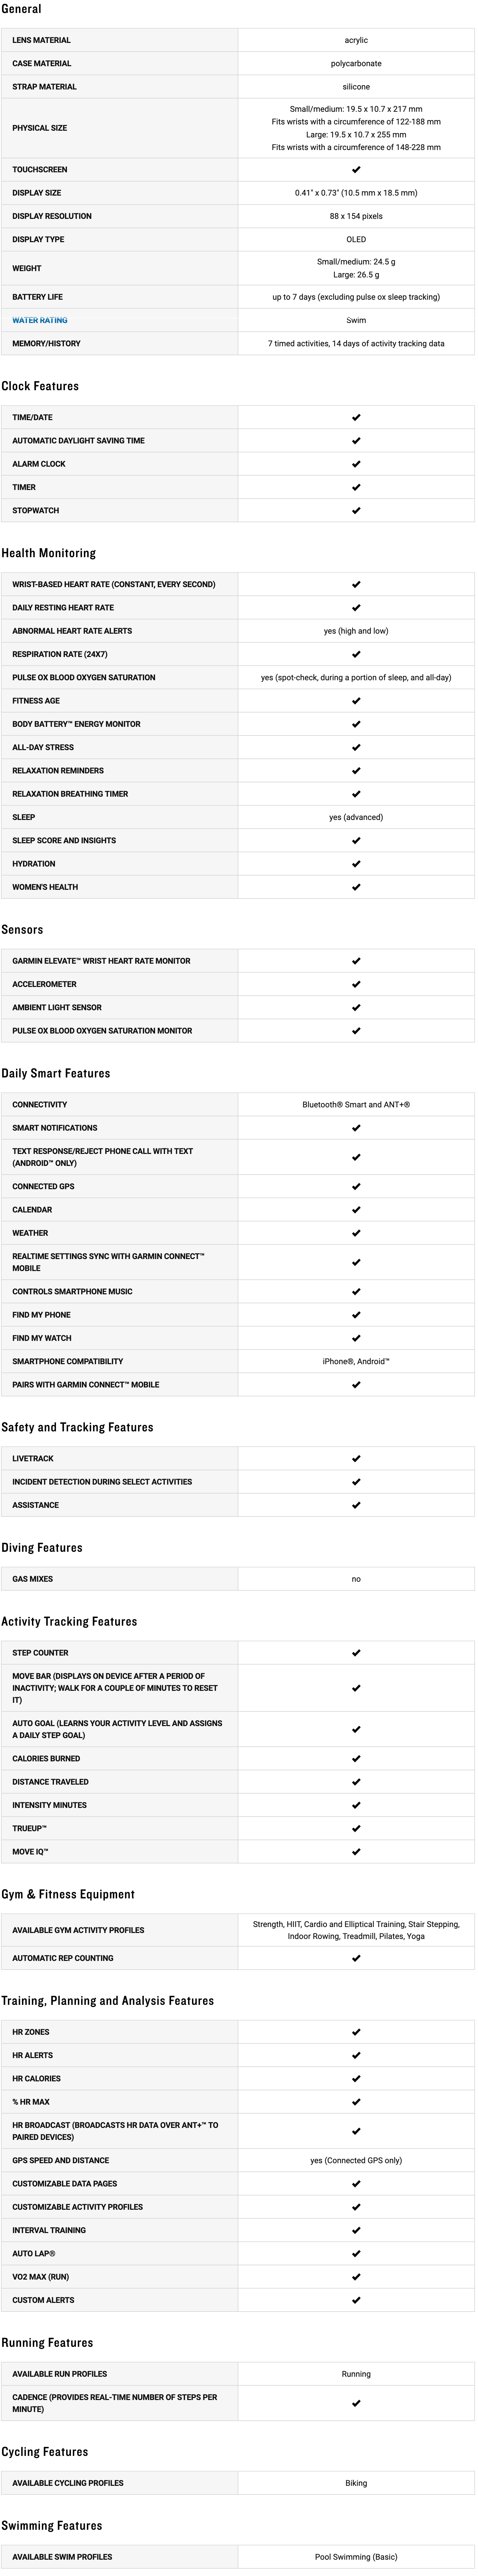Image resolution: width=478 pixels, height=2576 pixels.
Task: Click the checkmark beside Alarm Clock
Action: [356, 464]
